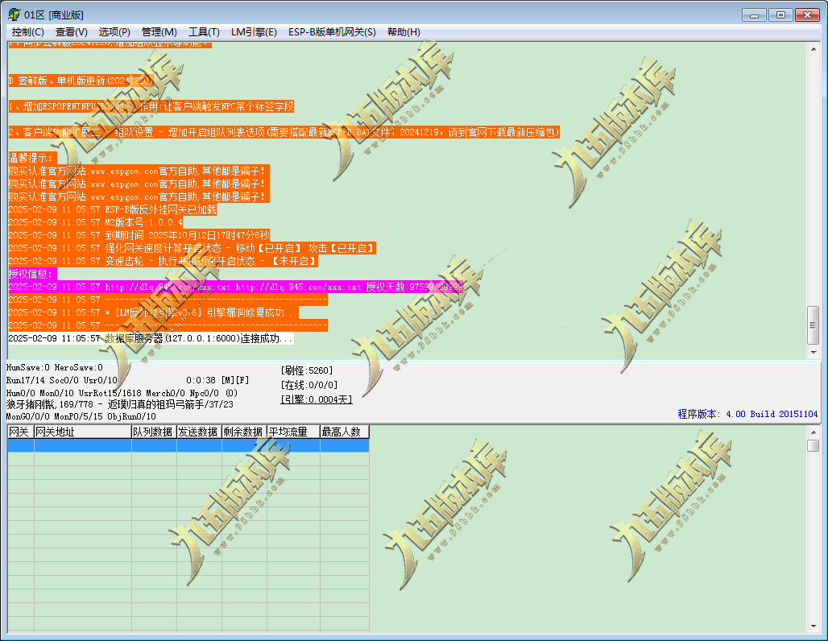Click the Hum0/0 Mon0/10 UsrRot status line

pyautogui.click(x=122, y=393)
